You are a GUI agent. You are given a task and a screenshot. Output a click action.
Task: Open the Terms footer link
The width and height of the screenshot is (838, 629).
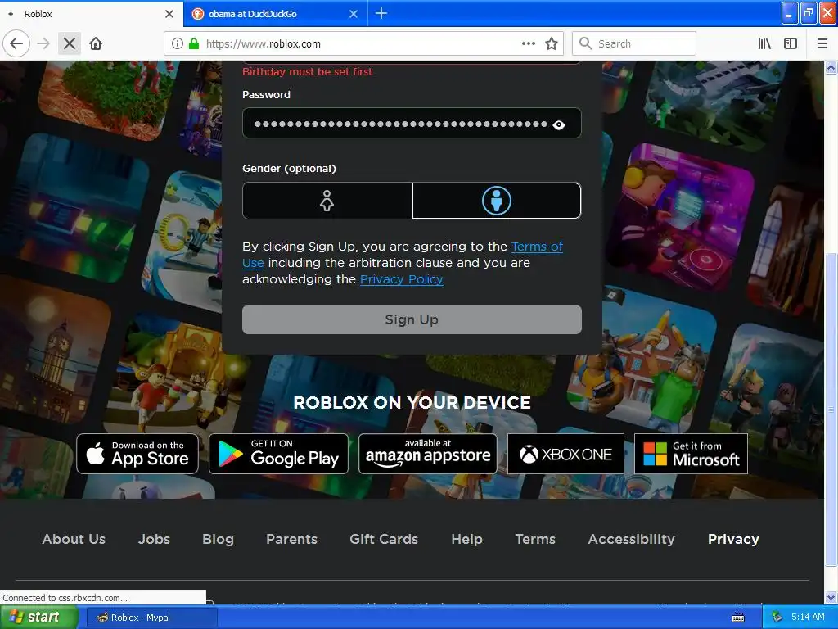[x=535, y=539]
